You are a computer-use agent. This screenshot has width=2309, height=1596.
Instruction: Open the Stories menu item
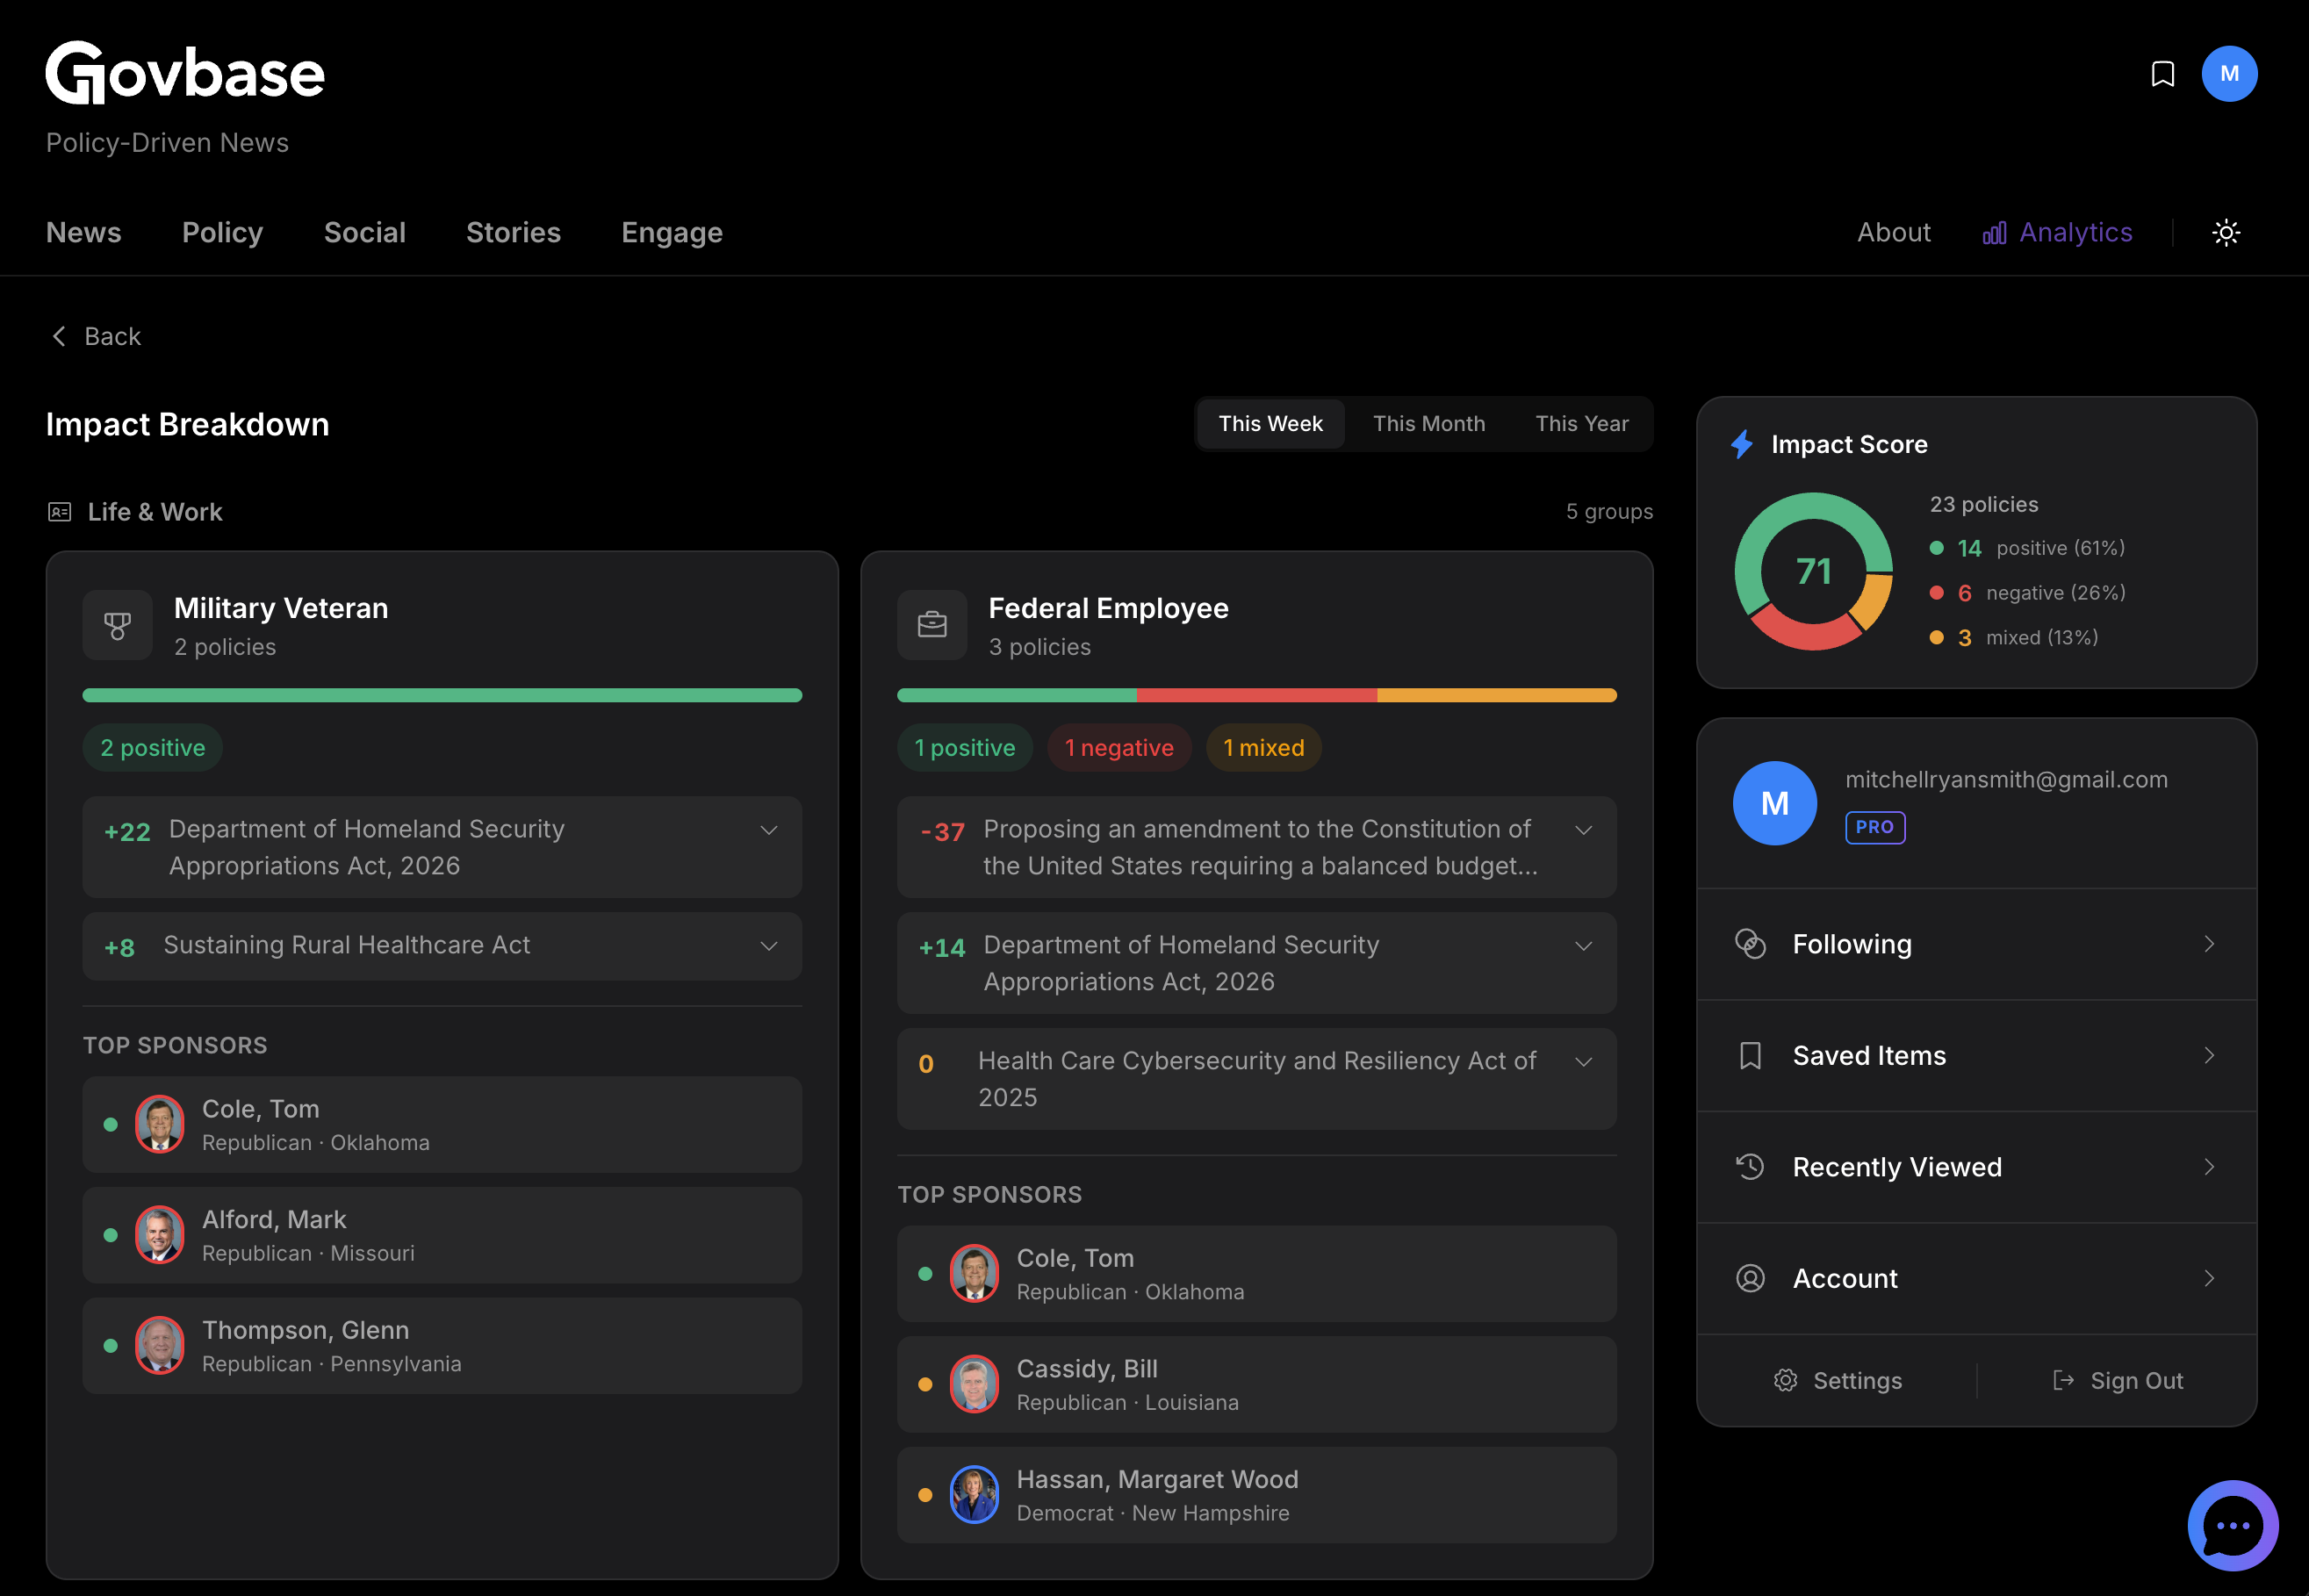(513, 232)
